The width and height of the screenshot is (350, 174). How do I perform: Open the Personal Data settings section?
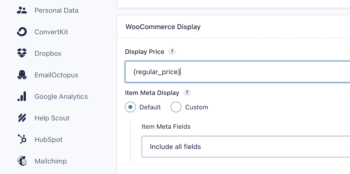pos(56,10)
